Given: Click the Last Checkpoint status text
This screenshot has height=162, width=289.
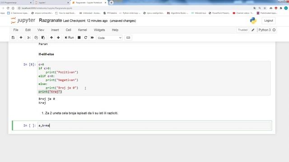Looking at the screenshot, I should [85, 21].
